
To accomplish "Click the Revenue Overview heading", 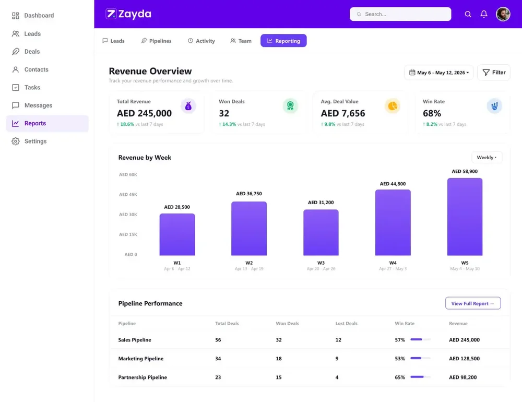I will pos(150,71).
